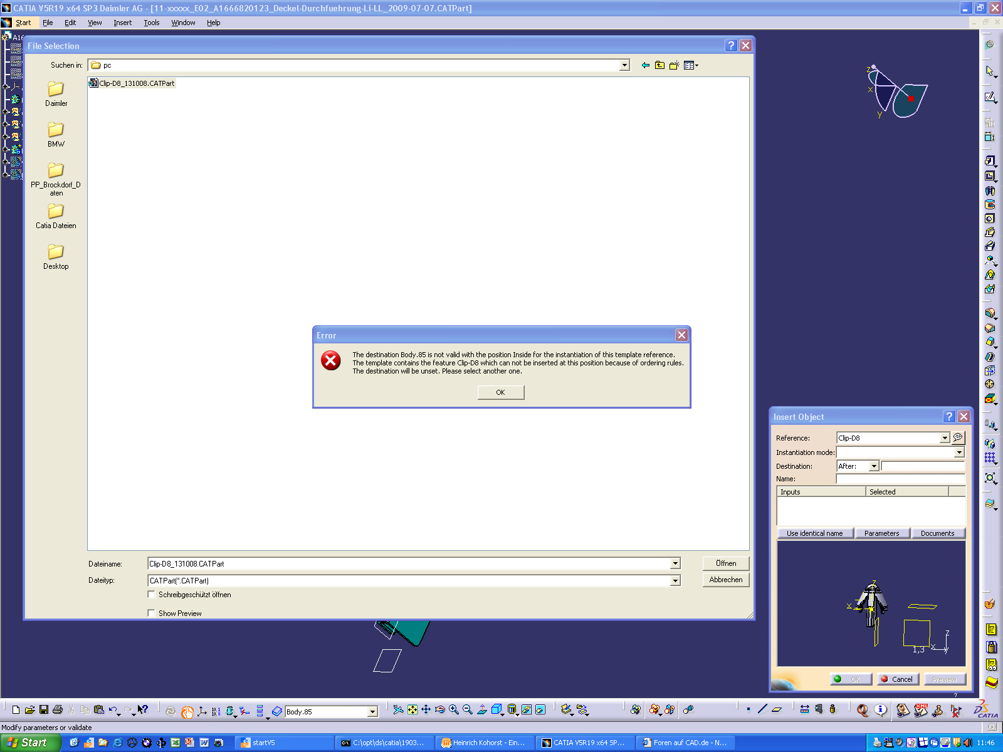Click the Print icon in bottom toolbar

(58, 710)
